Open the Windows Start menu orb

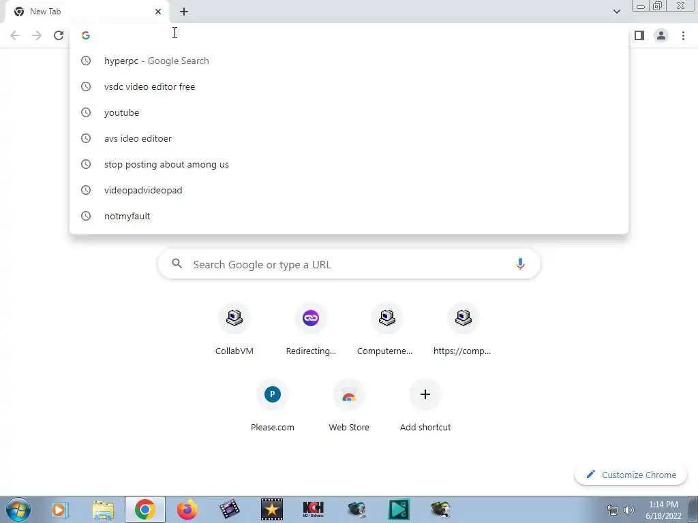[18, 509]
